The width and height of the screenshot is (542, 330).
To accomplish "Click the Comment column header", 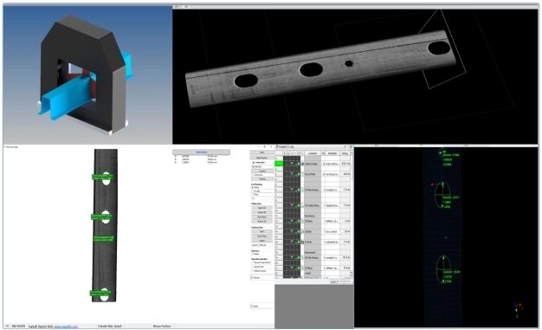I will coord(313,153).
